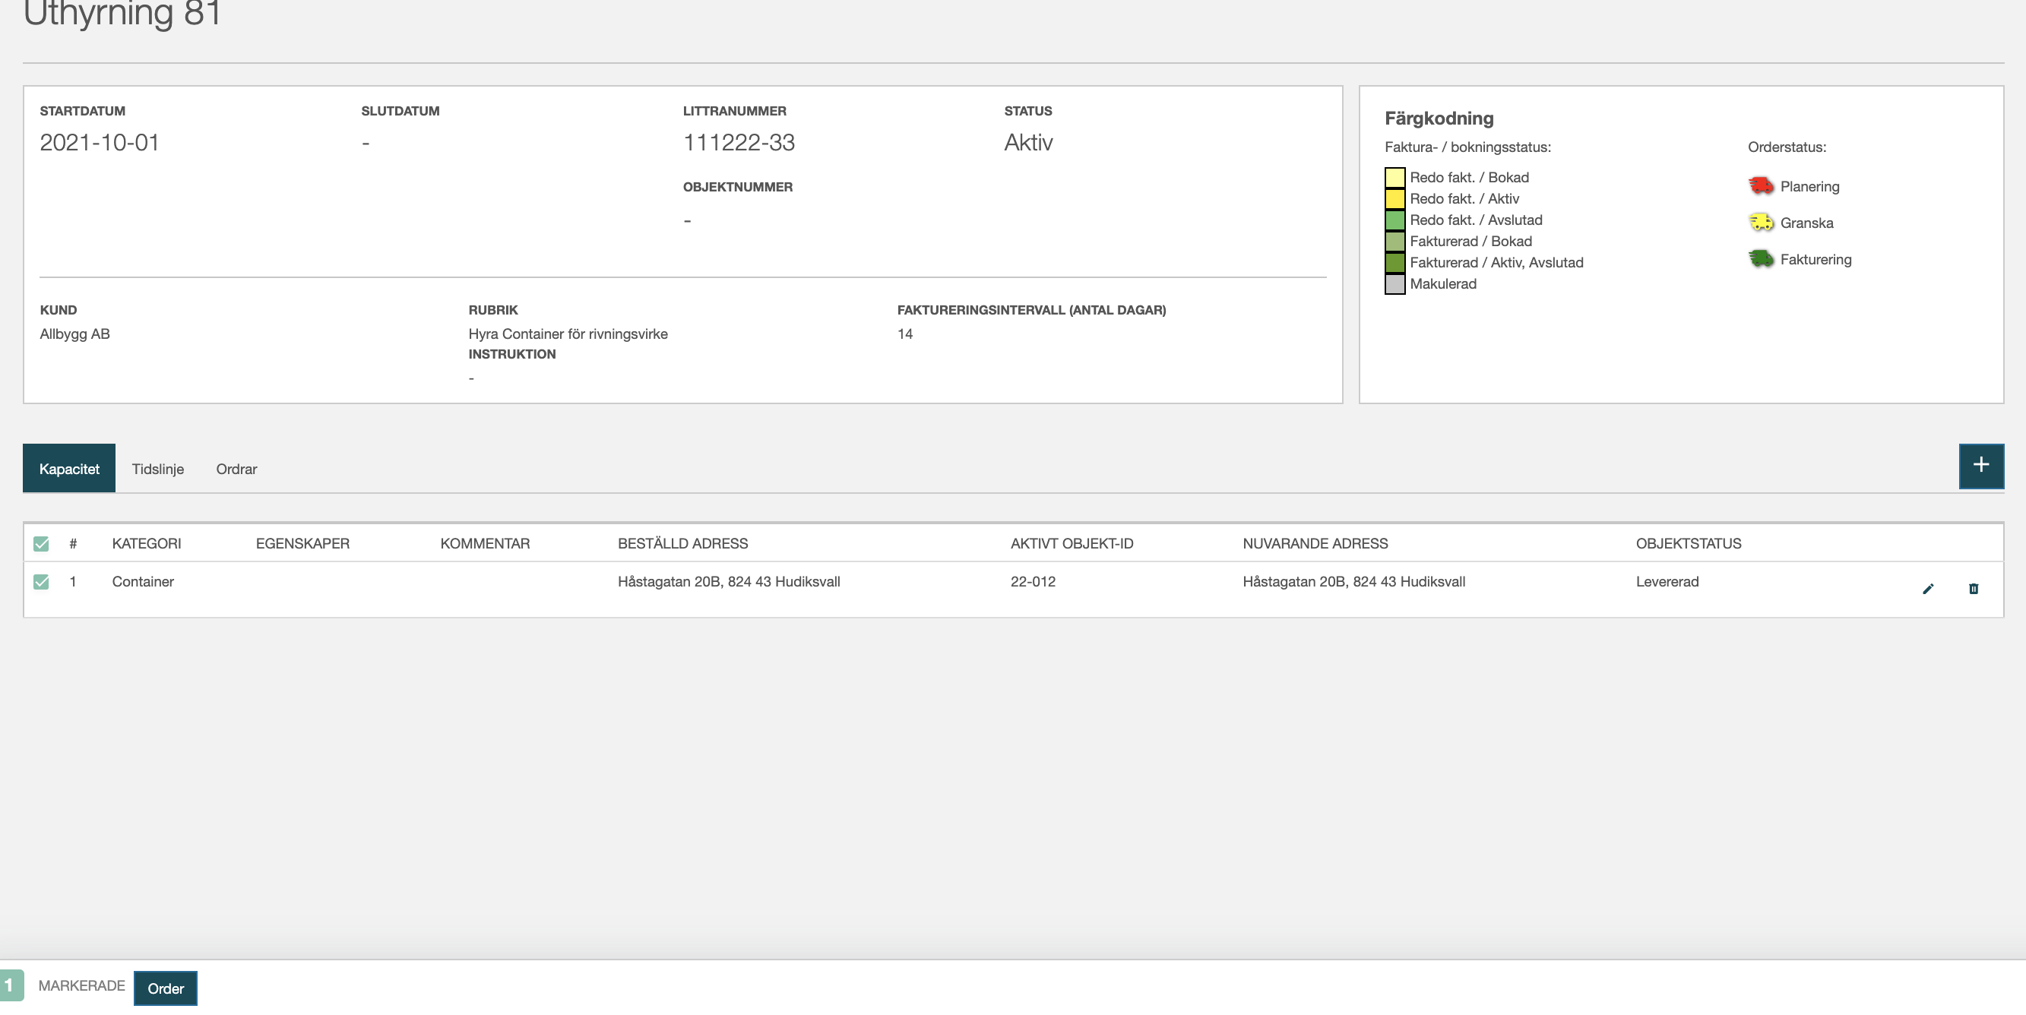Click the NUVARANDE ADRESS column header
Screen dimensions: 2026x1015
(1315, 543)
